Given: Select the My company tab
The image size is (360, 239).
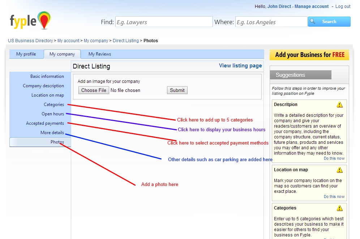Looking at the screenshot, I should coord(62,54).
